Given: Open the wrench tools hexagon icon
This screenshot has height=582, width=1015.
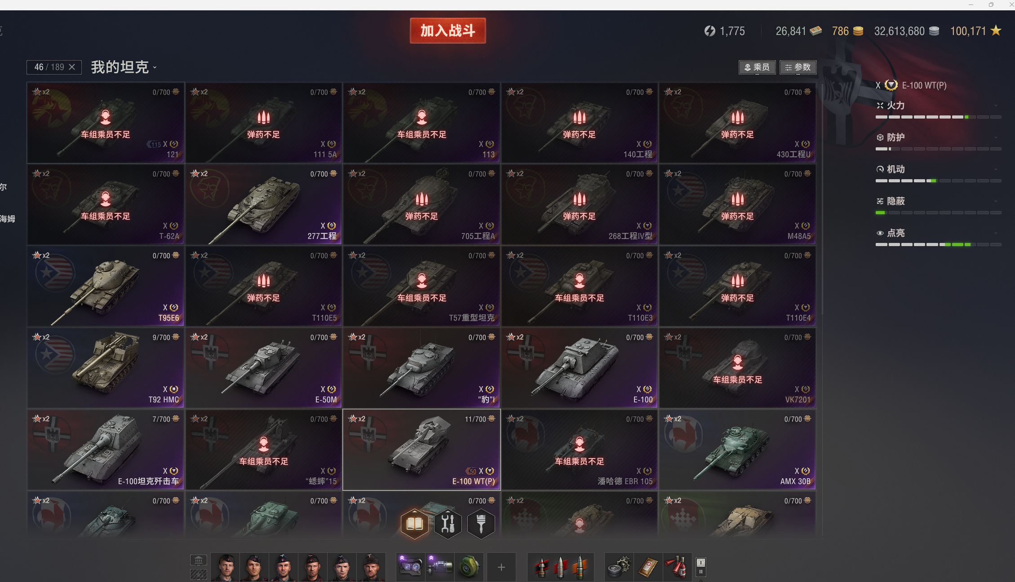Looking at the screenshot, I should pyautogui.click(x=448, y=524).
